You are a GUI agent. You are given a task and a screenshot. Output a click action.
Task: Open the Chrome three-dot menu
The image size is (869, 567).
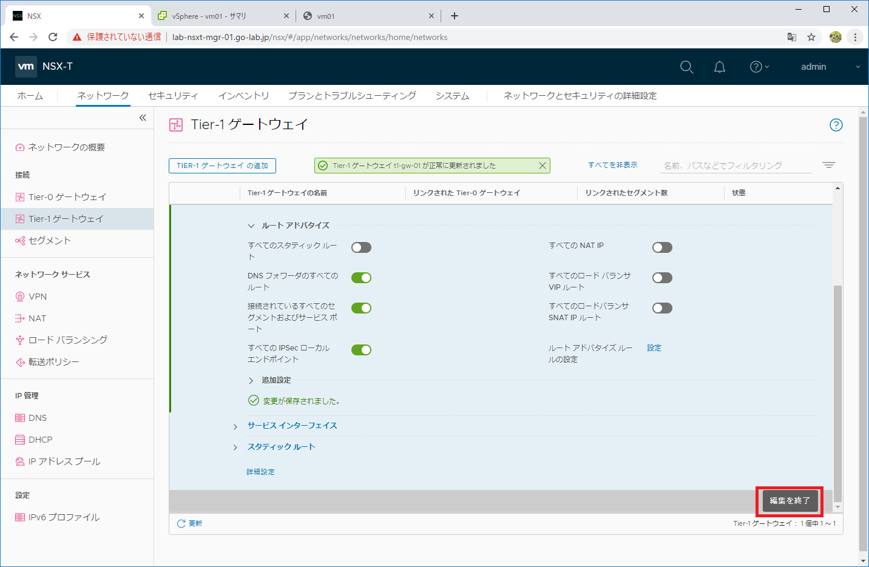(x=855, y=37)
